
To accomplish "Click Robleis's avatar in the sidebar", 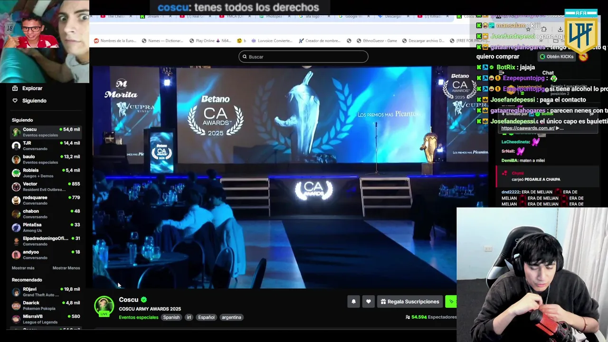I will pos(16,173).
